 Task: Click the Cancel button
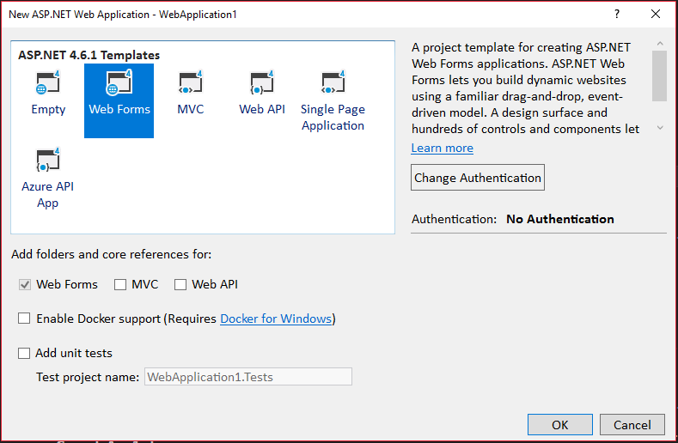click(632, 424)
